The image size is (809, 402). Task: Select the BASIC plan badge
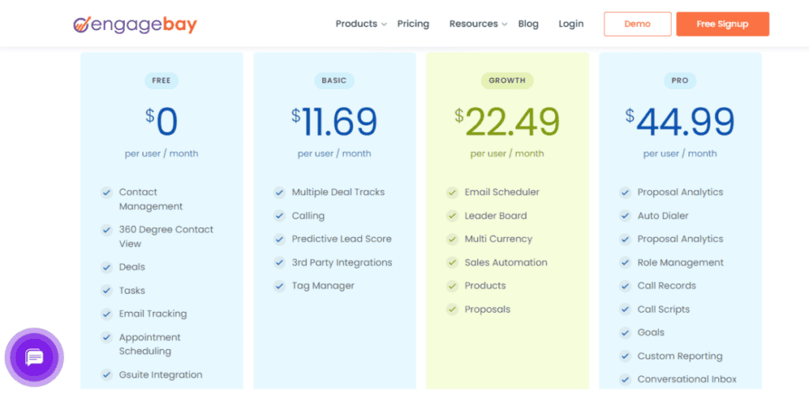pos(334,81)
